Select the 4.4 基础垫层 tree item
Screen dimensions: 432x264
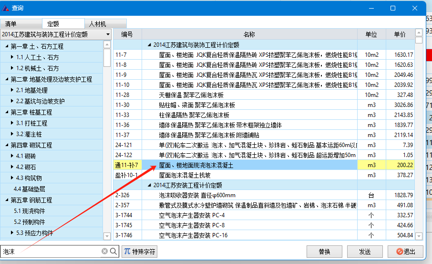[29, 189]
